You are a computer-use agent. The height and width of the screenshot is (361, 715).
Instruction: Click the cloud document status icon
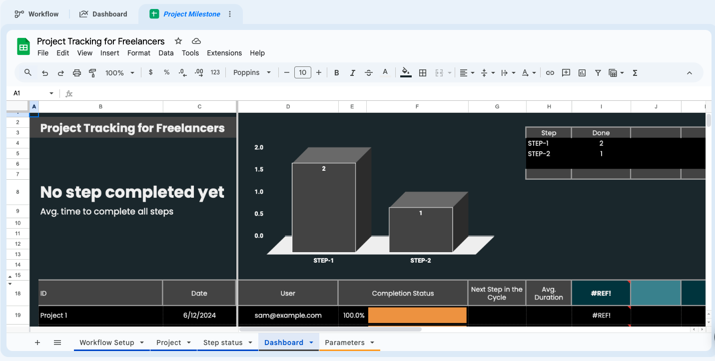(x=196, y=41)
